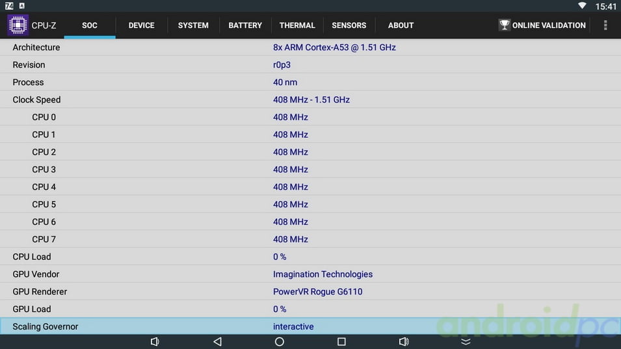The height and width of the screenshot is (349, 621).
Task: Tap the GPU Renderer row
Action: click(310, 292)
